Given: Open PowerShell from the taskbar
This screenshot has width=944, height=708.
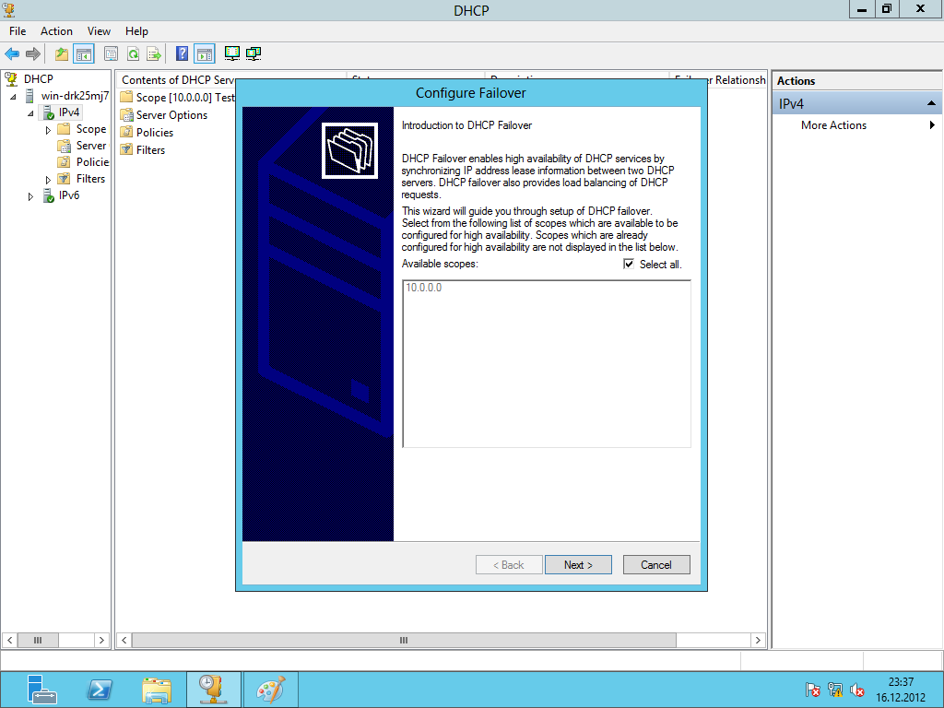Looking at the screenshot, I should click(x=100, y=690).
